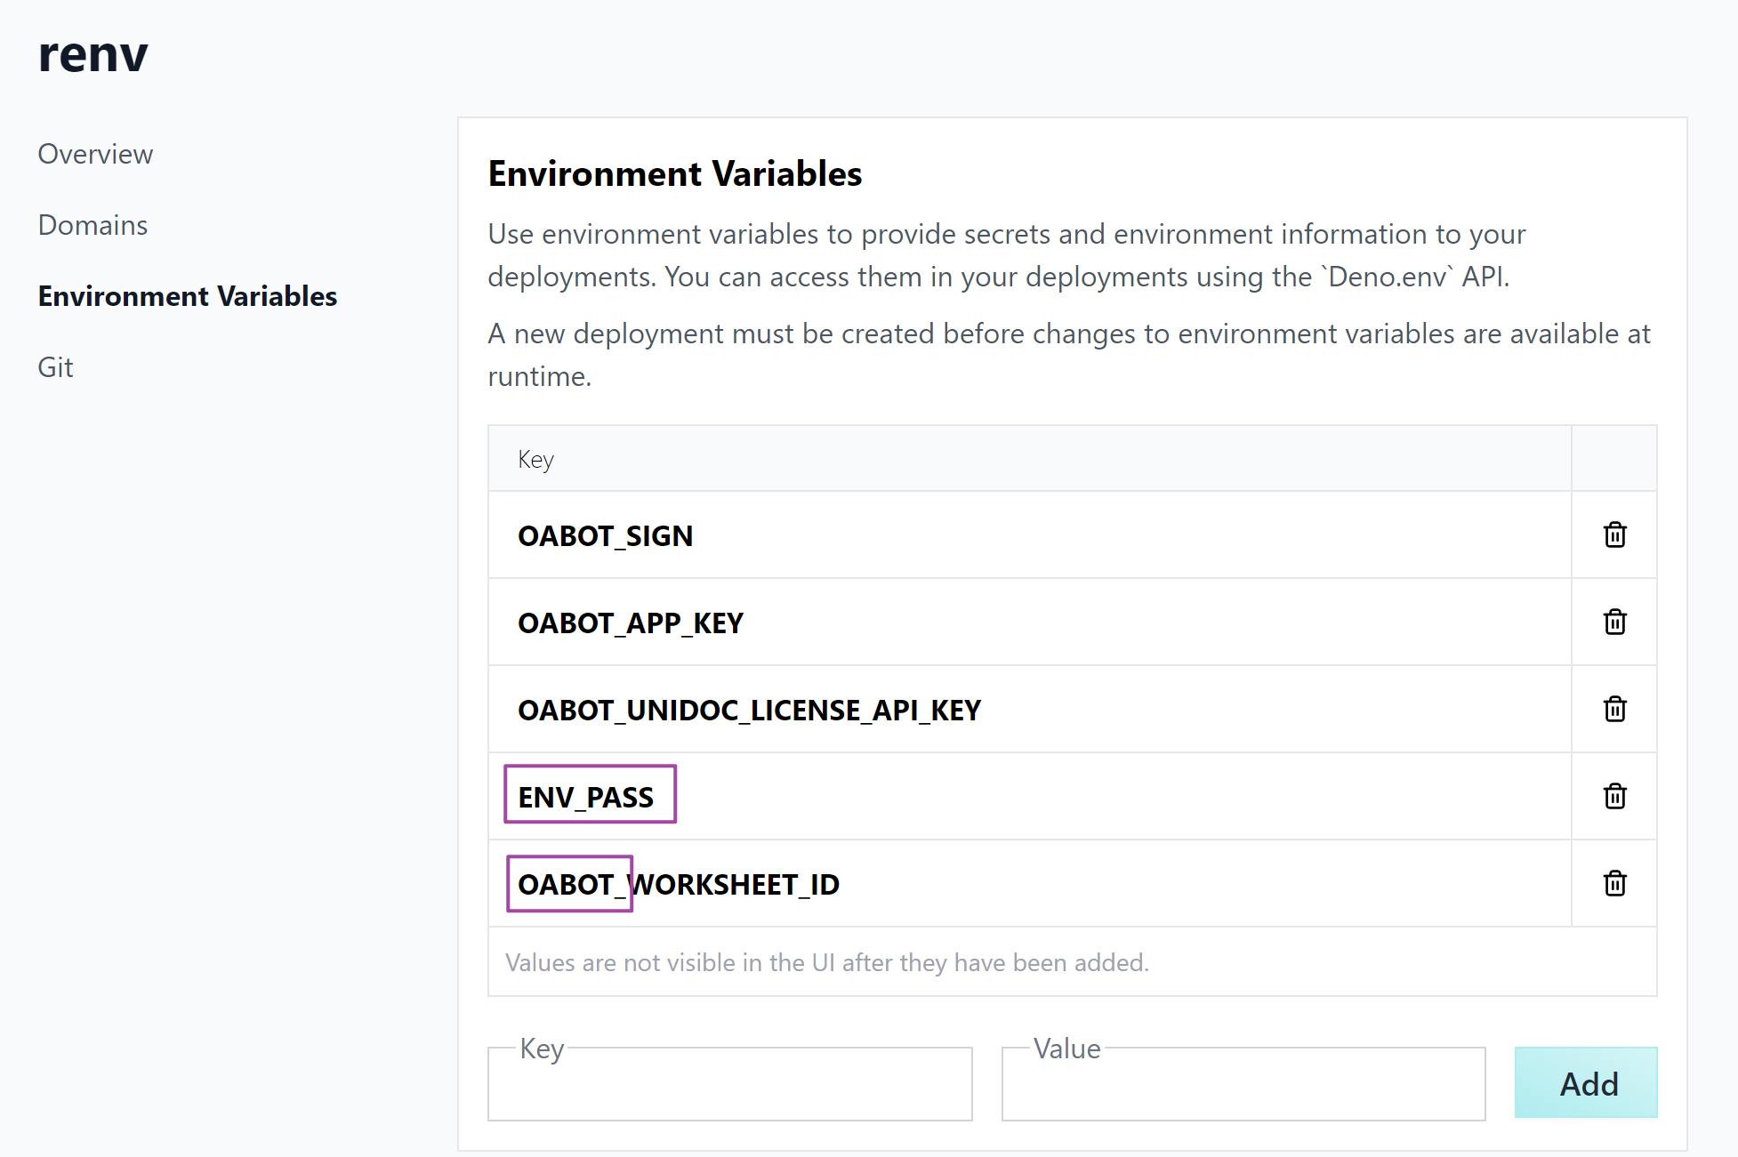Delete ENV_PASS using its trash icon

point(1614,796)
